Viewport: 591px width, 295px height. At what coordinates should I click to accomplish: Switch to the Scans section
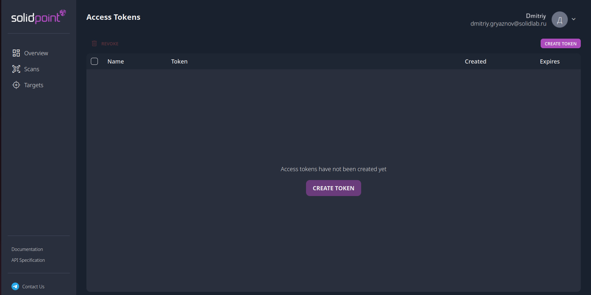tap(32, 69)
